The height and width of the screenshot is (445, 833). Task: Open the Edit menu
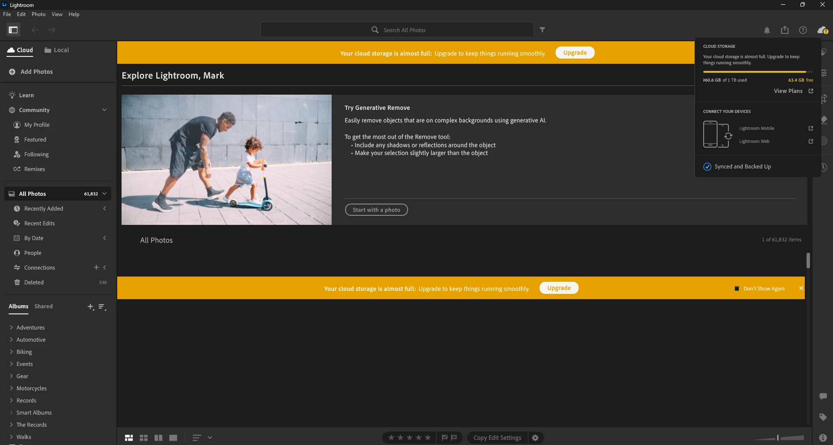point(21,14)
